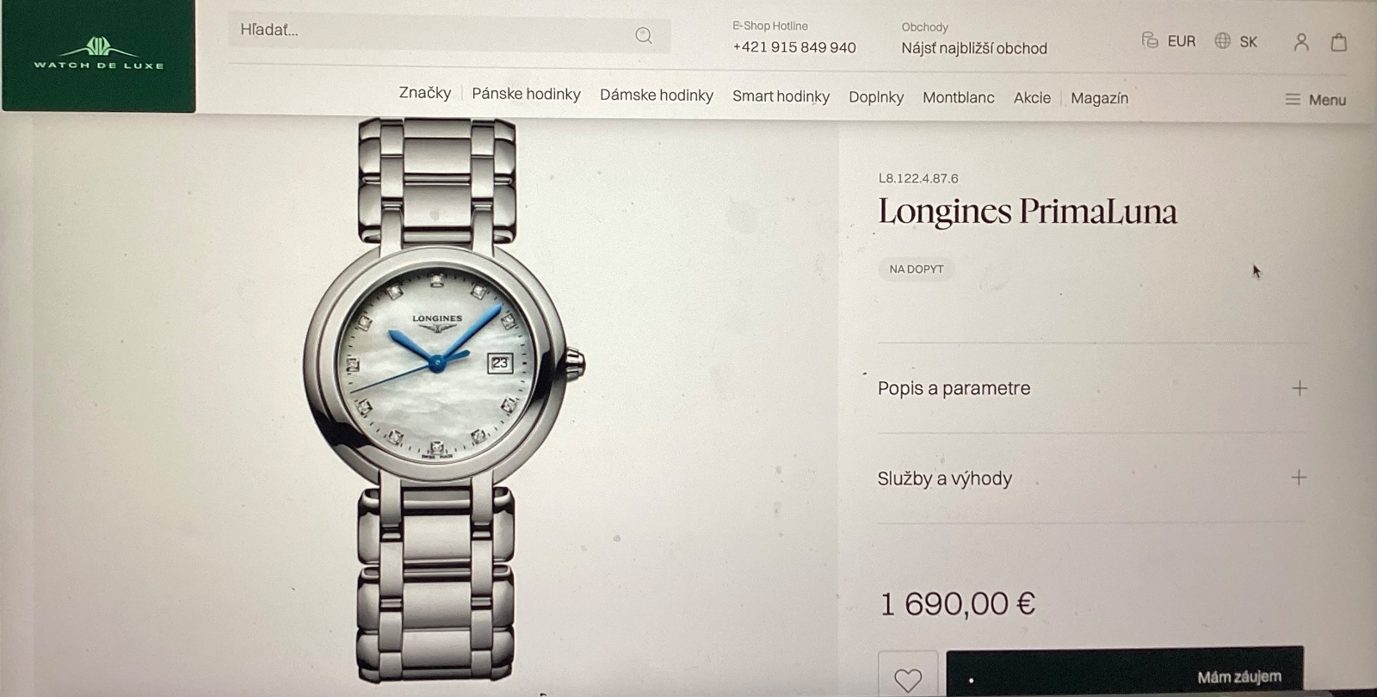Expand Popis a parametre section
The width and height of the screenshot is (1377, 697).
[1092, 388]
